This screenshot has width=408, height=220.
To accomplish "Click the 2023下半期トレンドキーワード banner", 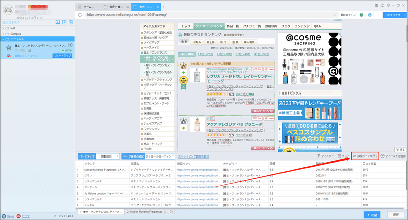I will tap(310, 110).
